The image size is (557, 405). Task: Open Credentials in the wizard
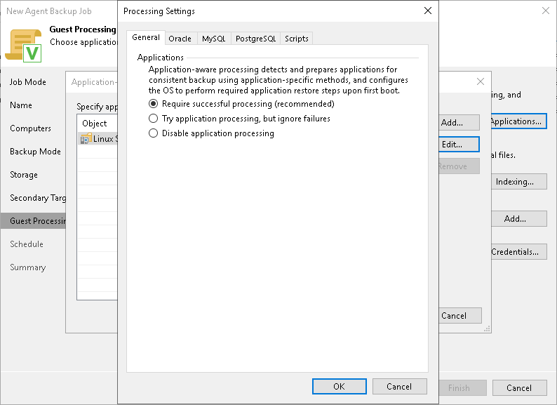[x=519, y=252]
